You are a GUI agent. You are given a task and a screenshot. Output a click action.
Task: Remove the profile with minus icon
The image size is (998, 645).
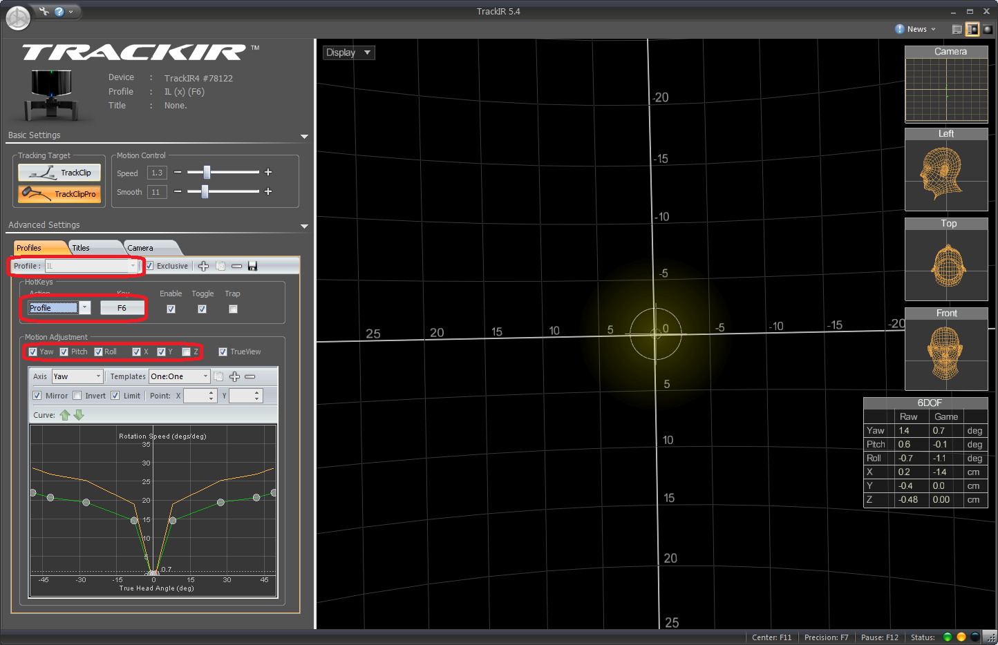pos(236,266)
